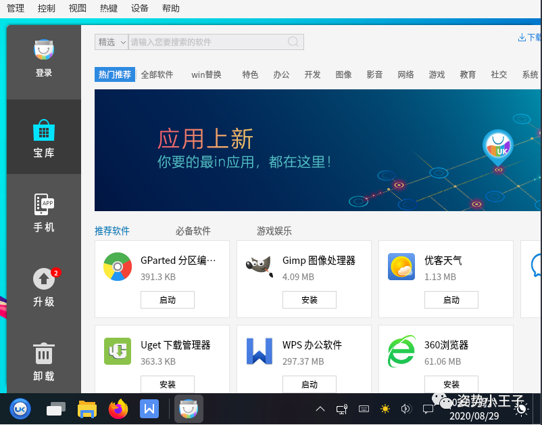Click the 应用上新 promotional banner
The image size is (542, 425).
point(317,150)
